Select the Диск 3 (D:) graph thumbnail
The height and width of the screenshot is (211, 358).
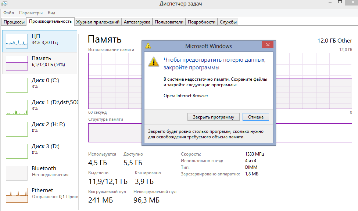(x=17, y=151)
